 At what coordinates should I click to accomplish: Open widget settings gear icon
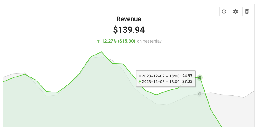[x=236, y=12]
